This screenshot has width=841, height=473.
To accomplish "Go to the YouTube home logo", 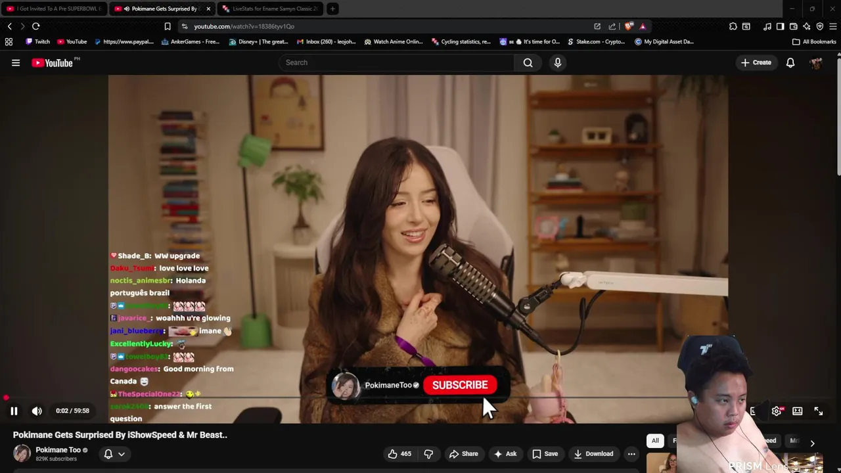I will coord(53,62).
